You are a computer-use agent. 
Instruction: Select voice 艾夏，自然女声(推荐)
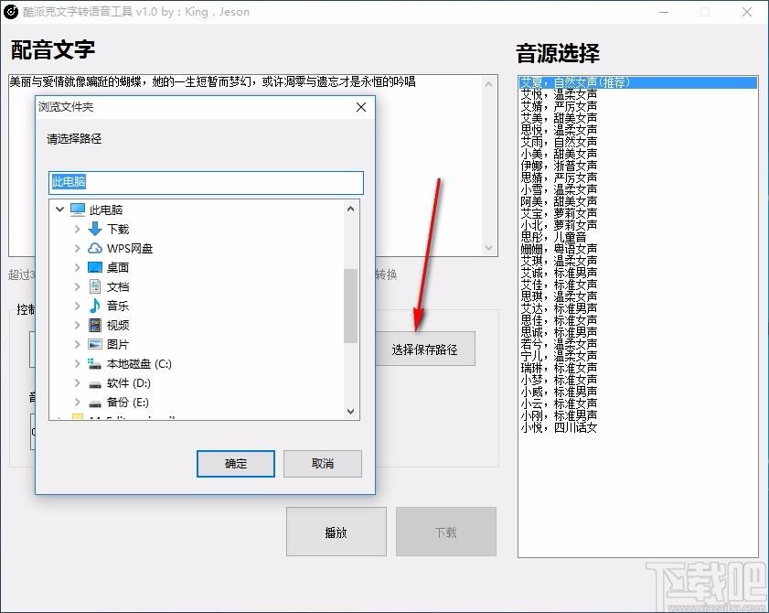pyautogui.click(x=637, y=82)
